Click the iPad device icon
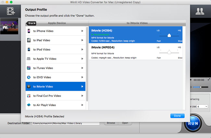Screen dimensions: 211x138 coord(29,40)
